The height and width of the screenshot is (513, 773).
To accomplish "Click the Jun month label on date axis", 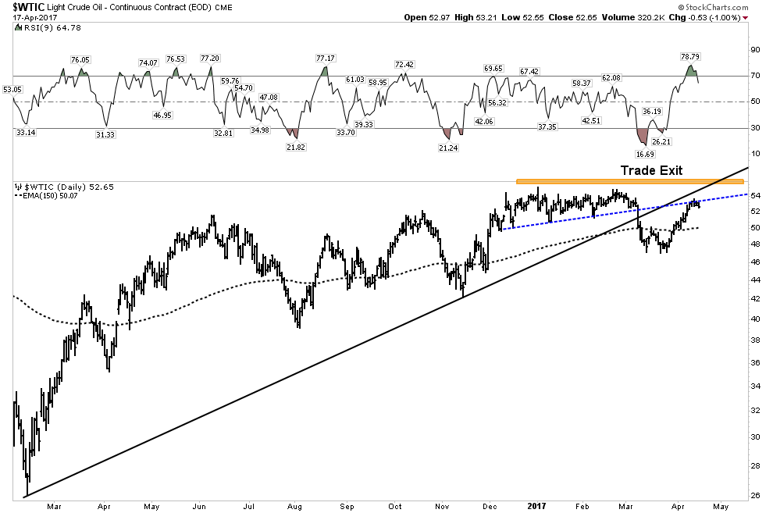I will pos(199,506).
